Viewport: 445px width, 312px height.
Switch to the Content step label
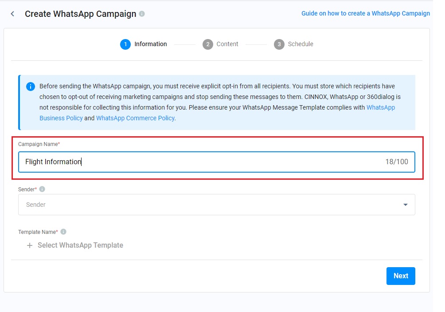(227, 44)
